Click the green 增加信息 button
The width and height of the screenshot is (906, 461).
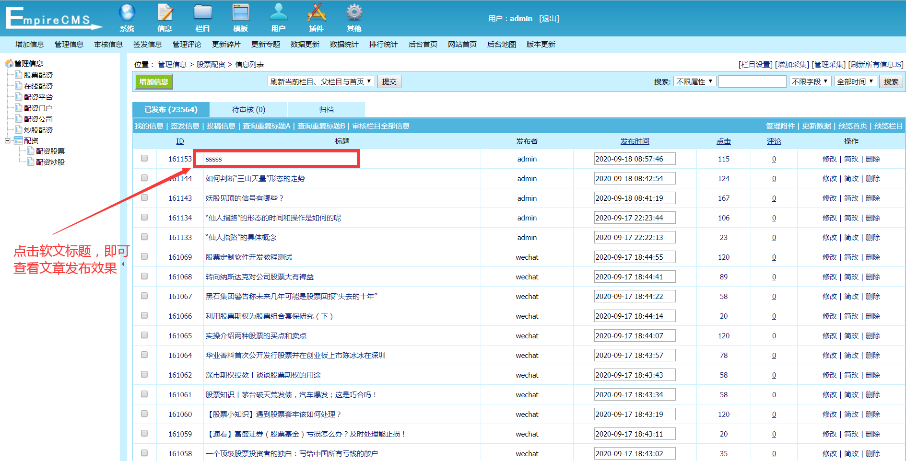coord(154,81)
